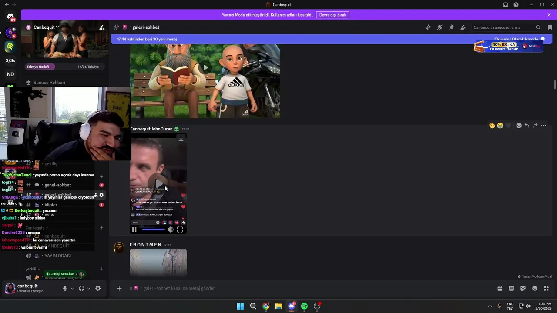
Task: Enter fullscreen on the video player
Action: [x=180, y=230]
